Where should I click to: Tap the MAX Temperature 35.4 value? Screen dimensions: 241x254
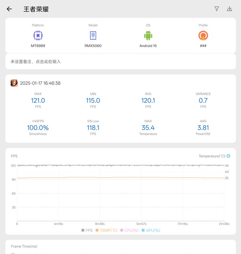tap(148, 128)
